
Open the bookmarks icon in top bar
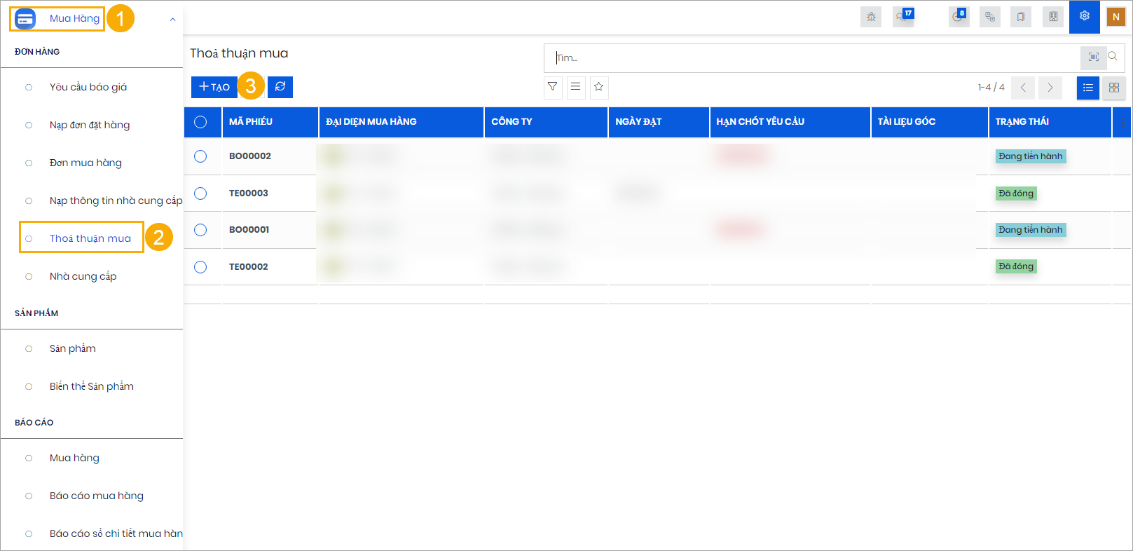pos(1021,17)
